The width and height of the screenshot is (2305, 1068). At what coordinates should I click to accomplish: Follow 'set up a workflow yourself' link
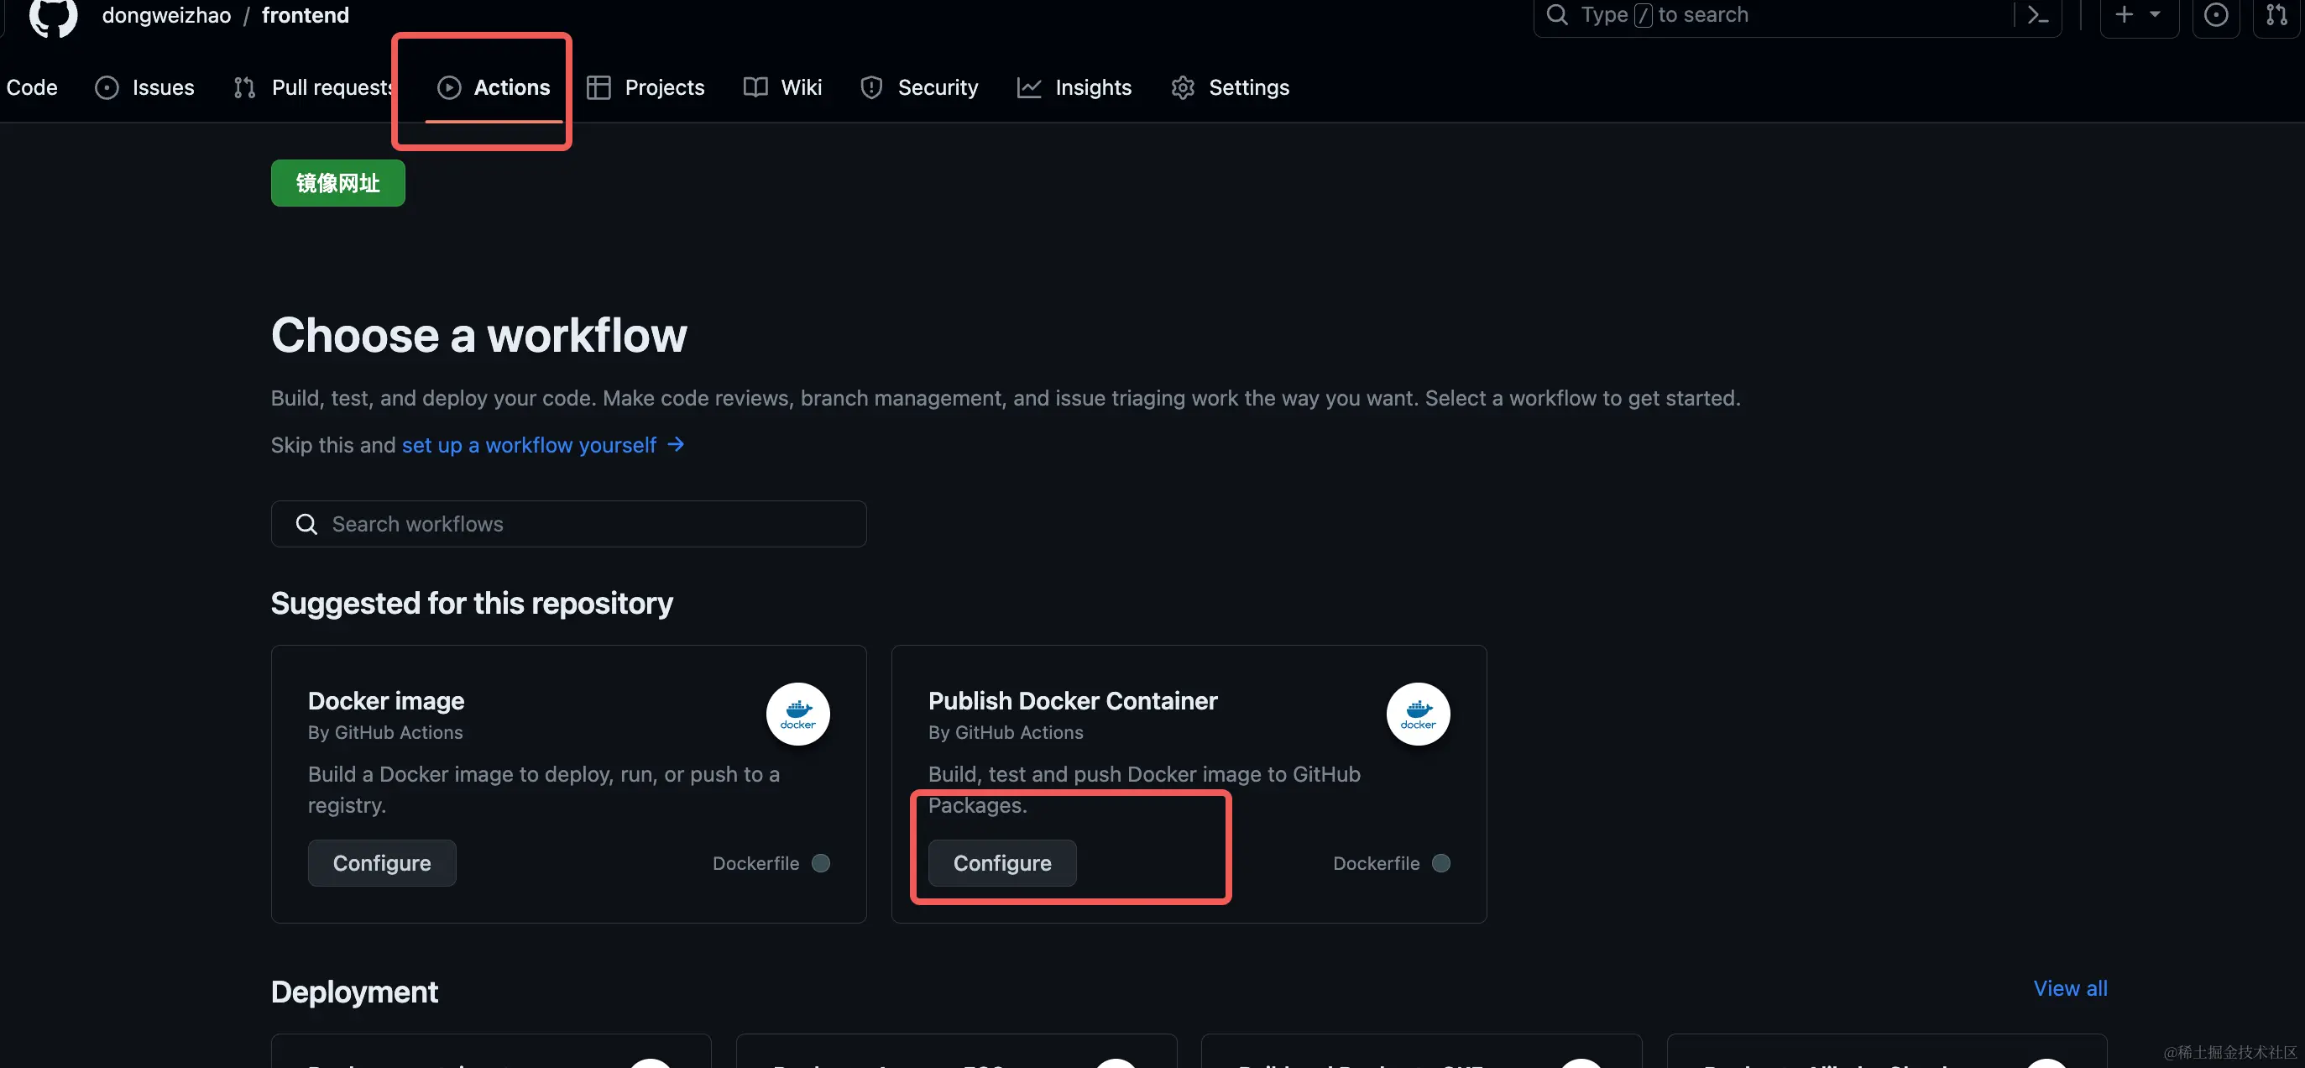[x=530, y=445]
